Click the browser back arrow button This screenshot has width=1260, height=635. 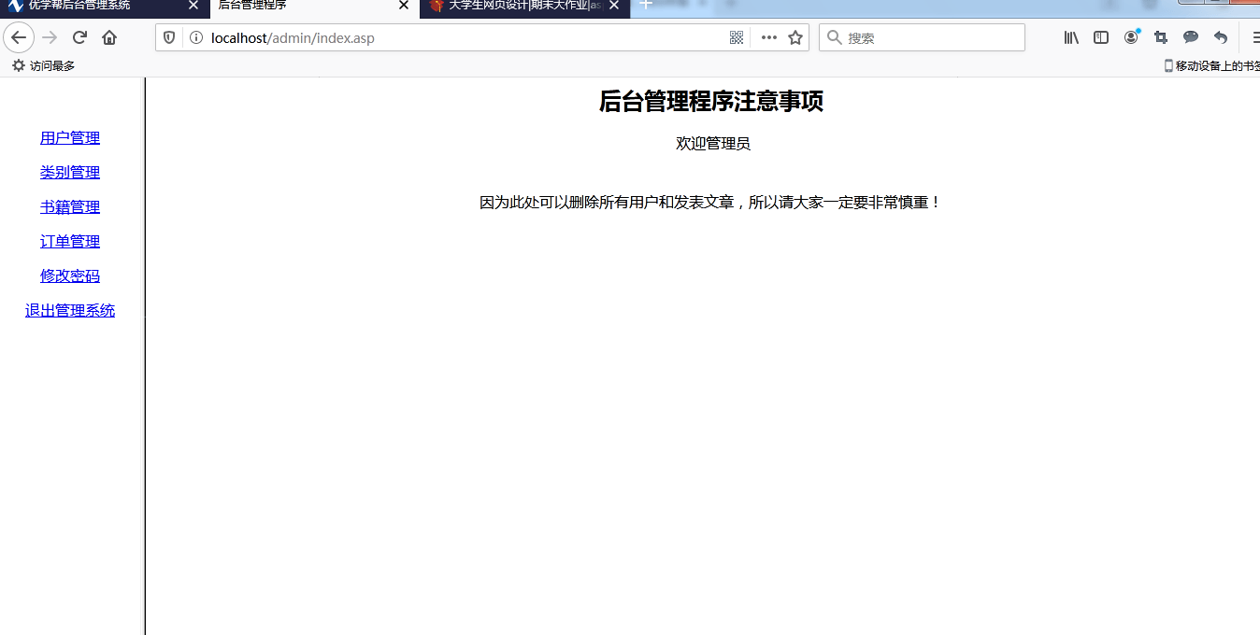(x=19, y=37)
